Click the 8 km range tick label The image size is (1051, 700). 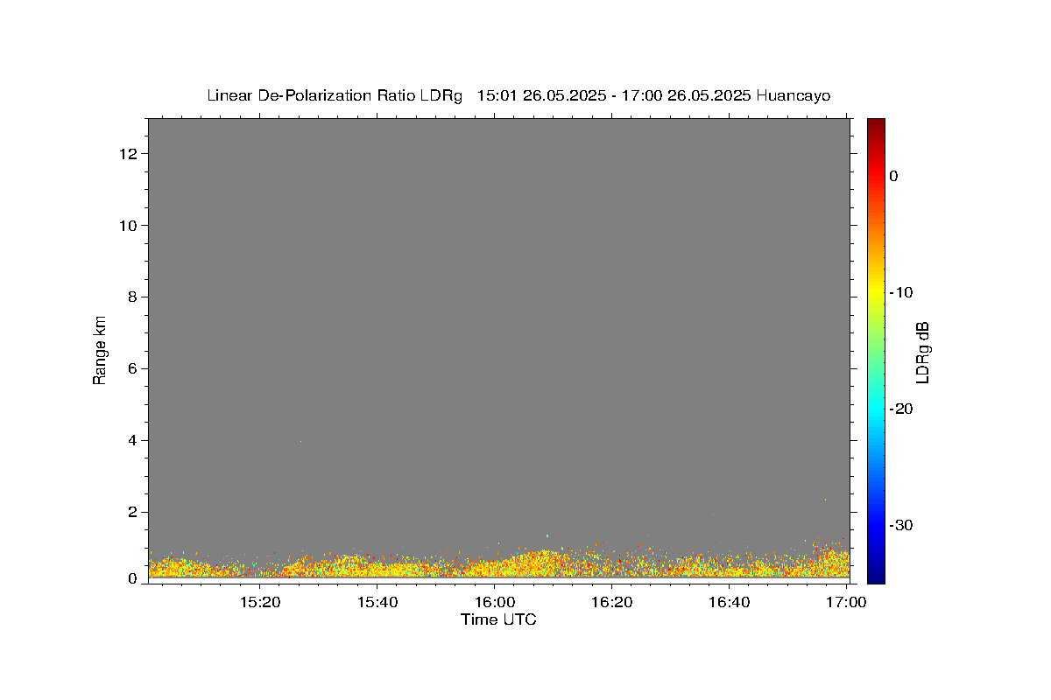134,297
